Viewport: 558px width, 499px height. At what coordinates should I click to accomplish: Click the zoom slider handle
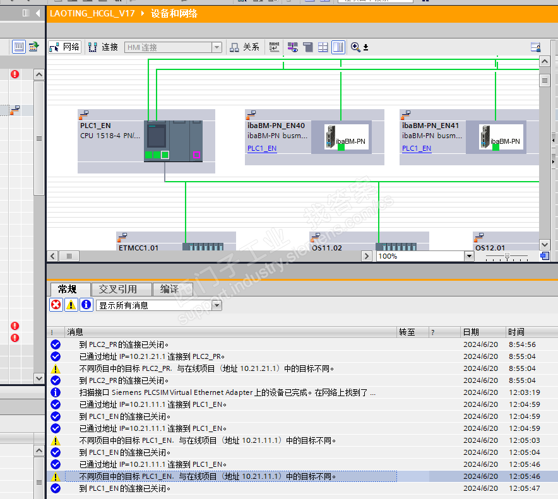point(507,256)
